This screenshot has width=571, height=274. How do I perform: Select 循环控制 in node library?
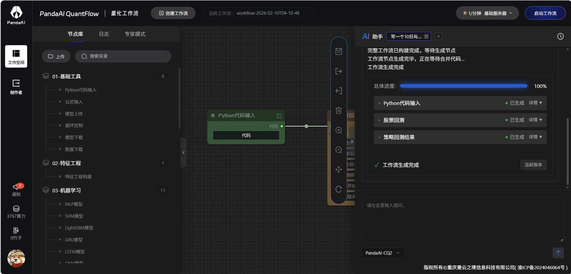tap(74, 126)
